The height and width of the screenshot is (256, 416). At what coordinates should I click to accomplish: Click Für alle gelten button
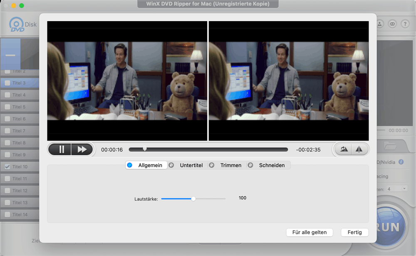point(310,232)
